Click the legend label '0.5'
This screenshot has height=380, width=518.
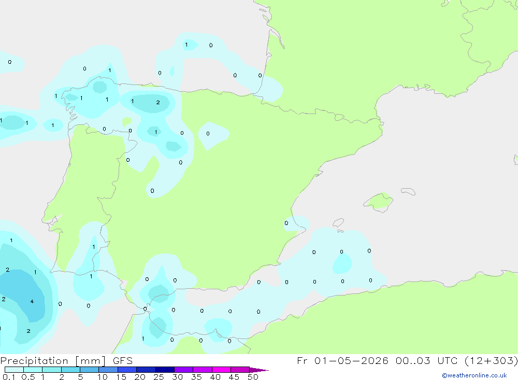pos(28,377)
